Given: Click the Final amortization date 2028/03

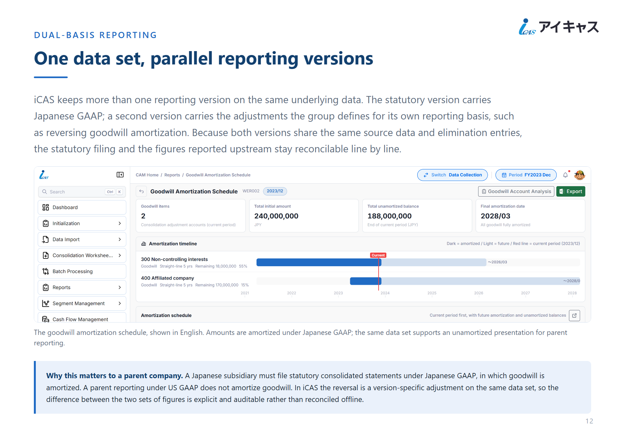Looking at the screenshot, I should 495,216.
